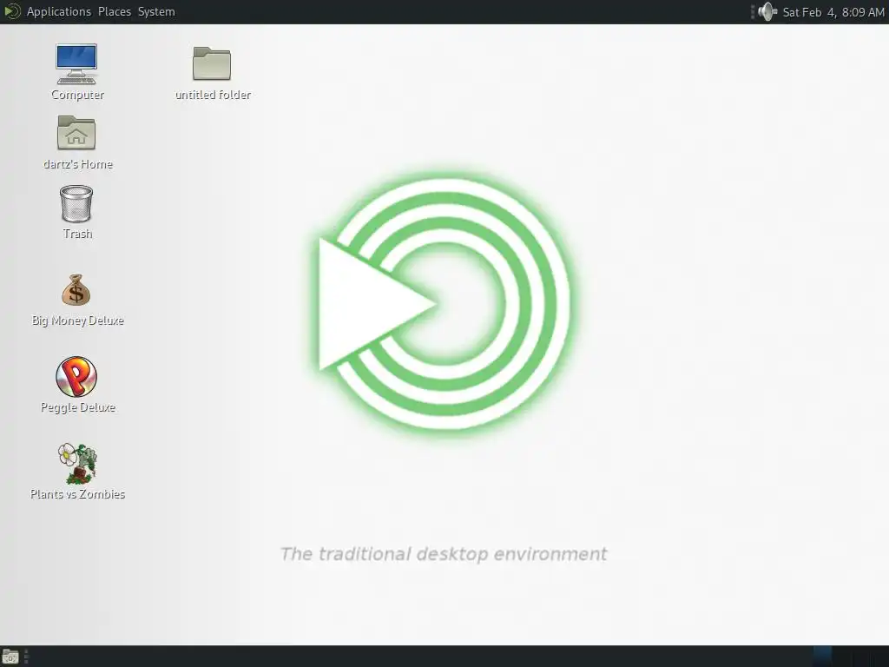Screen dimensions: 889x667
Task: Open the clock calendar showing Sat Feb 4
Action: pyautogui.click(x=833, y=12)
